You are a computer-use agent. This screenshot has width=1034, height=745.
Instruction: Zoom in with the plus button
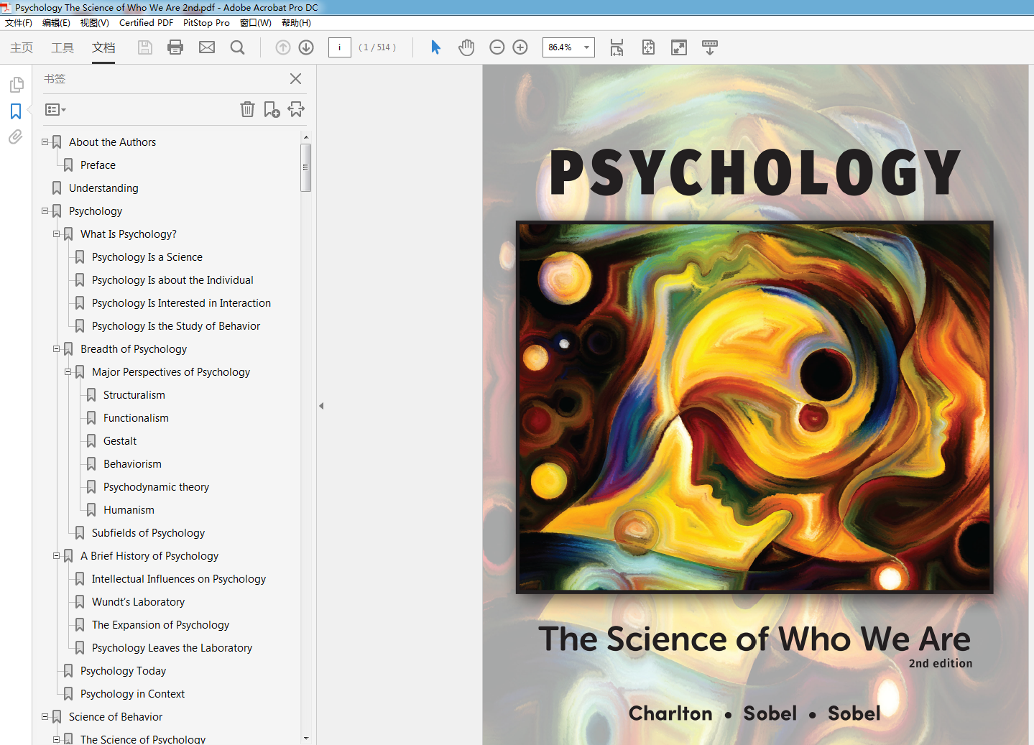click(x=520, y=47)
